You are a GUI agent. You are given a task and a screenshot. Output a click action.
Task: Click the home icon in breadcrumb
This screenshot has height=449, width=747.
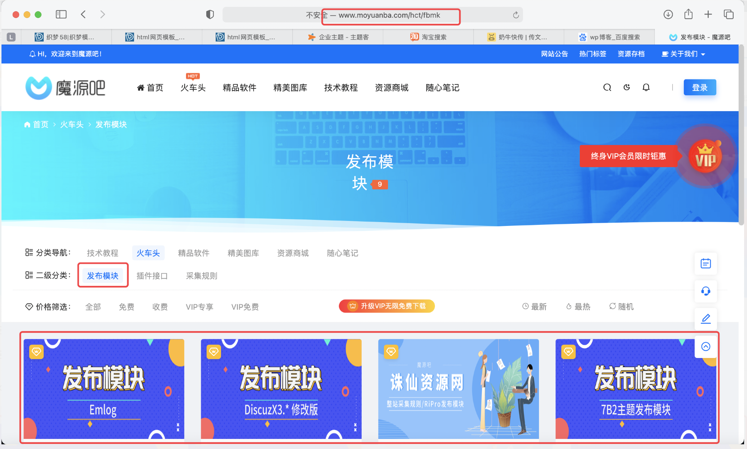click(27, 125)
